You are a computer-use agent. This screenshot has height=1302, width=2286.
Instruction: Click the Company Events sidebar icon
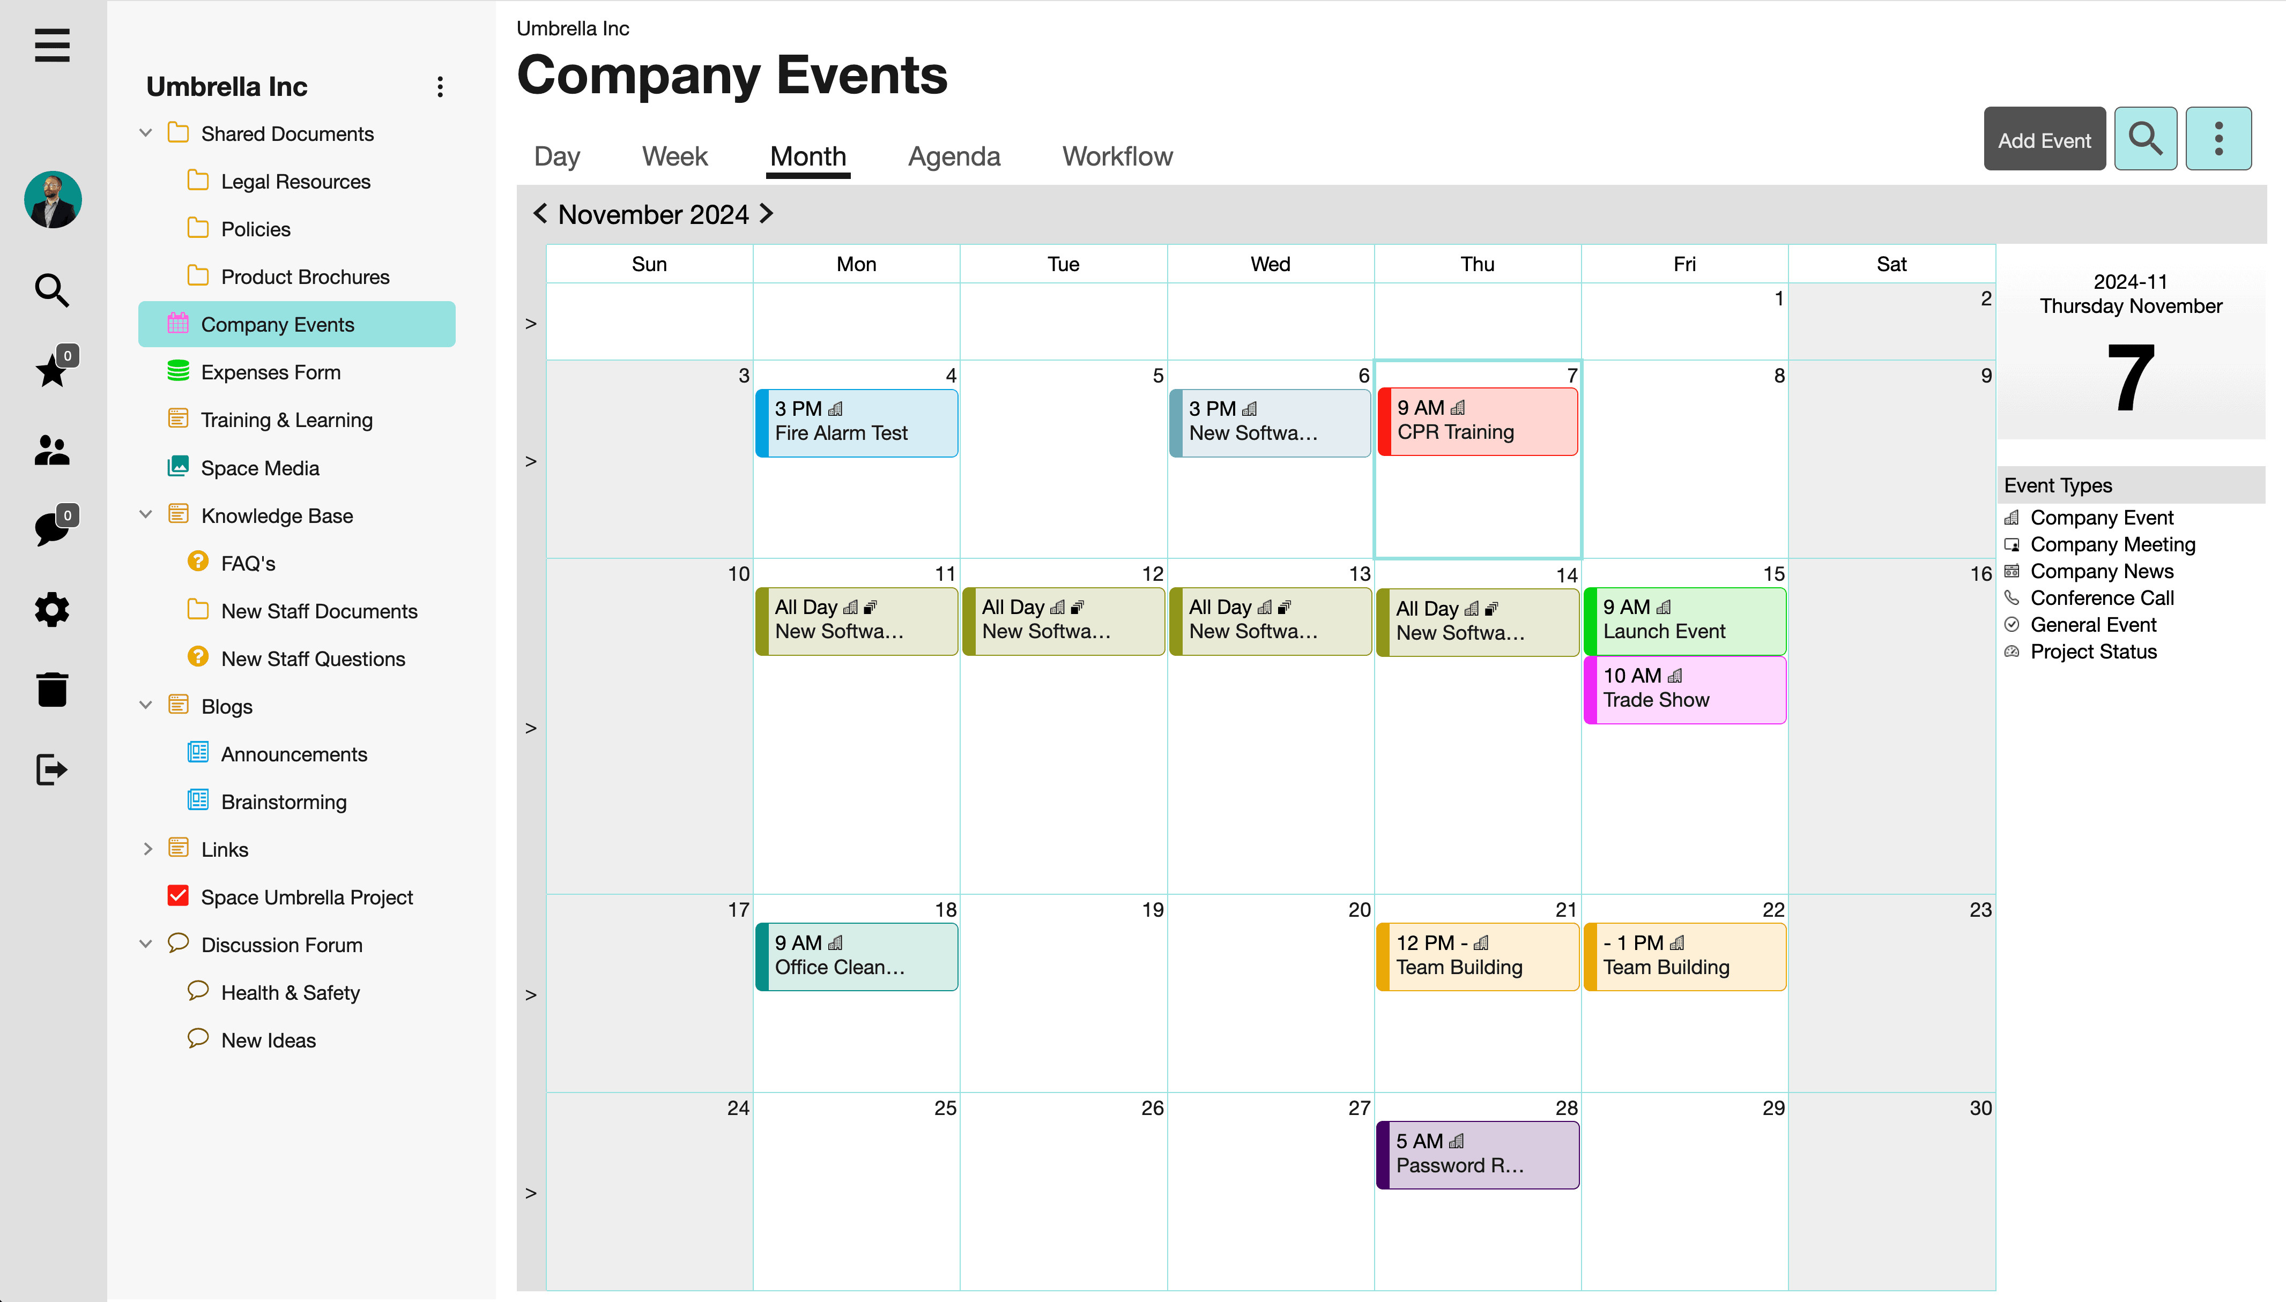tap(177, 325)
